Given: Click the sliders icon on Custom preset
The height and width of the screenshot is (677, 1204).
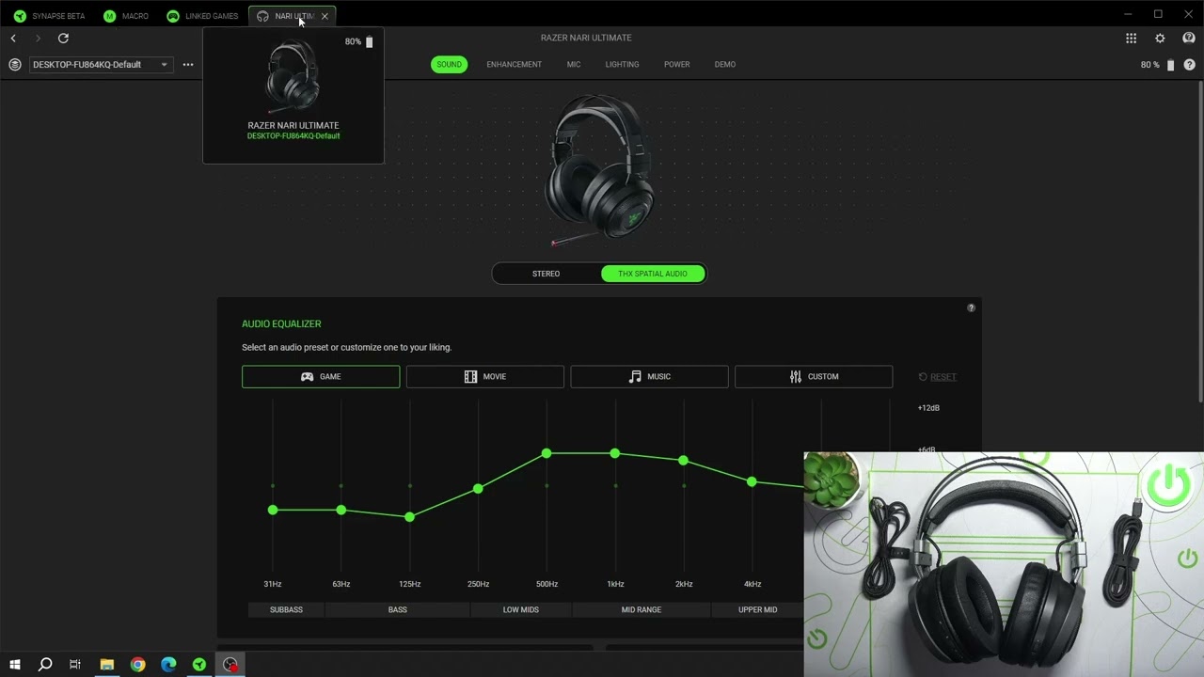Looking at the screenshot, I should 796,376.
